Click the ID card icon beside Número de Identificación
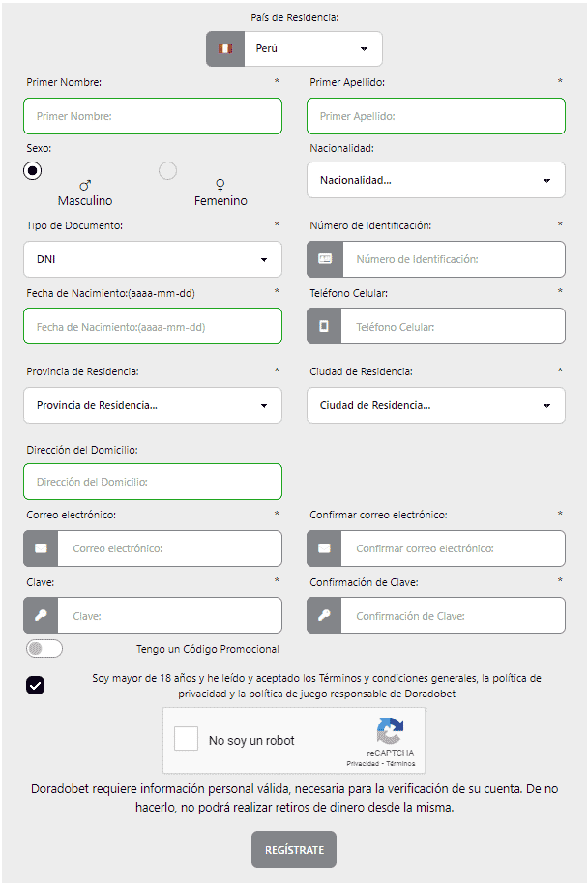 (325, 259)
